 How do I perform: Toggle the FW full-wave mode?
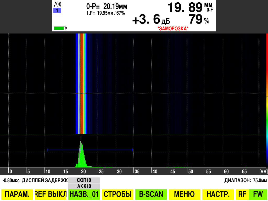[x=258, y=194]
